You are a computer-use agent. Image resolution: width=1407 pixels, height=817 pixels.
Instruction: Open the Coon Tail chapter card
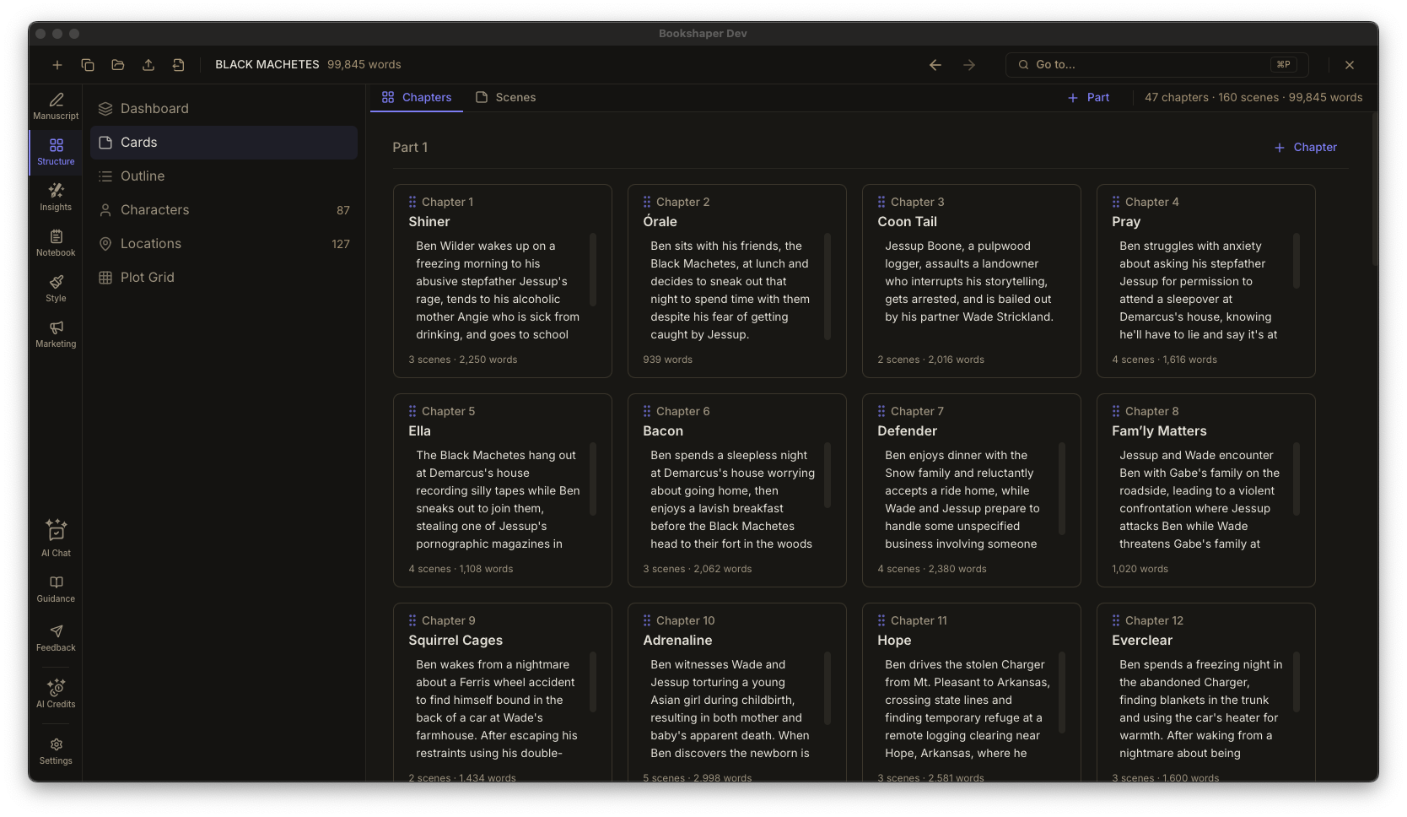point(972,281)
